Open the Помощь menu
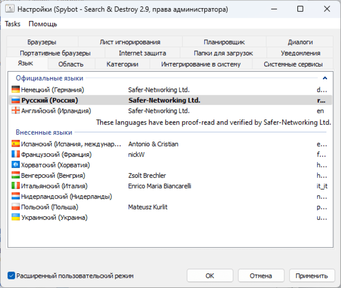Screen dimensions: 341x288 coord(43,24)
